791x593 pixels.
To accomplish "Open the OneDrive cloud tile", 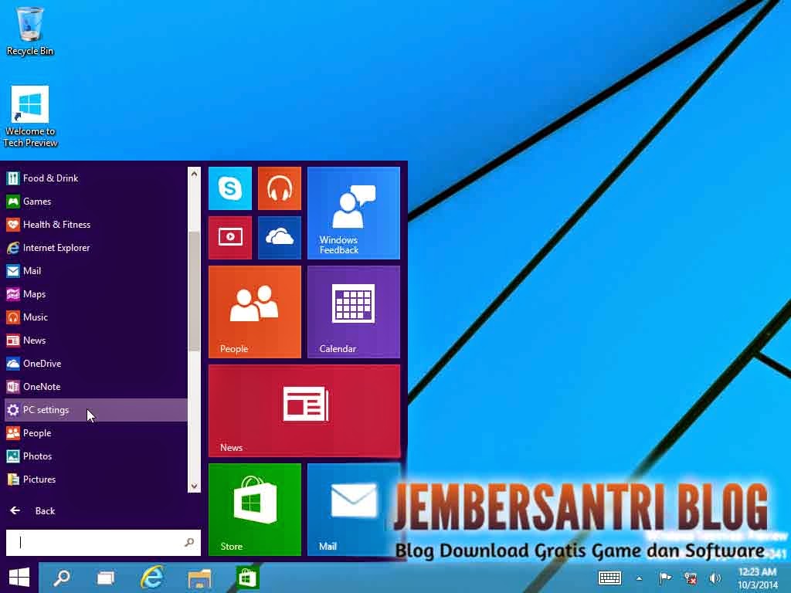I will [280, 238].
